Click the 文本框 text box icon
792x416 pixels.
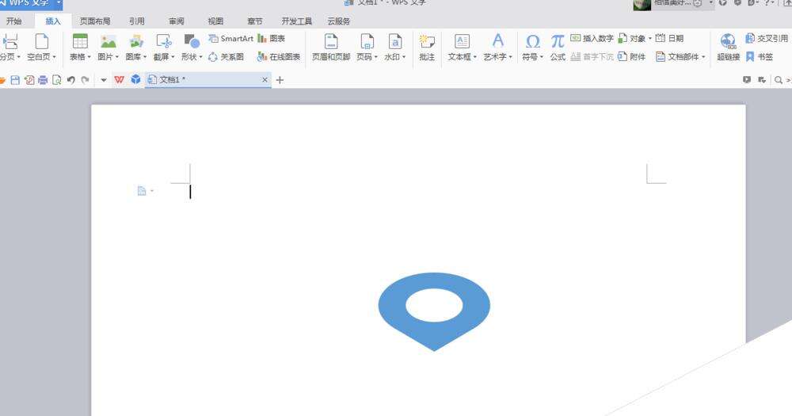(462, 41)
